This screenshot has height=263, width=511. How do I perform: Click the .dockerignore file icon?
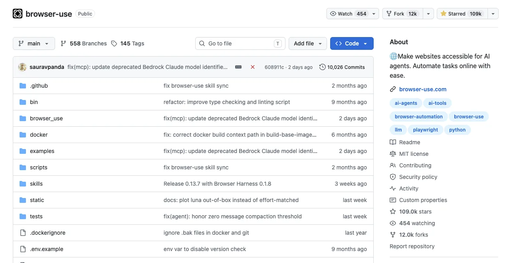click(x=23, y=233)
